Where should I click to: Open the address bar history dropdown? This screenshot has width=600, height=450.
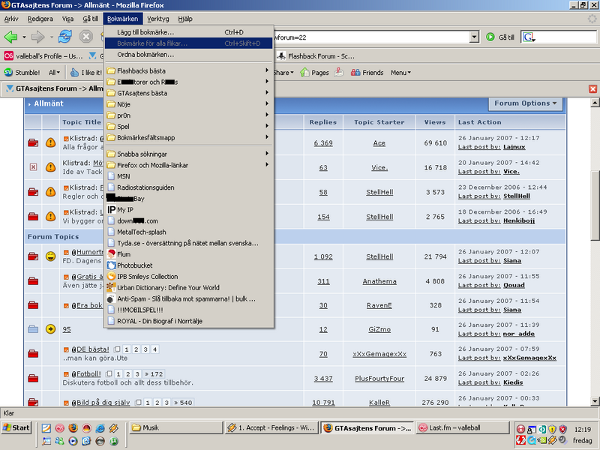pos(474,37)
